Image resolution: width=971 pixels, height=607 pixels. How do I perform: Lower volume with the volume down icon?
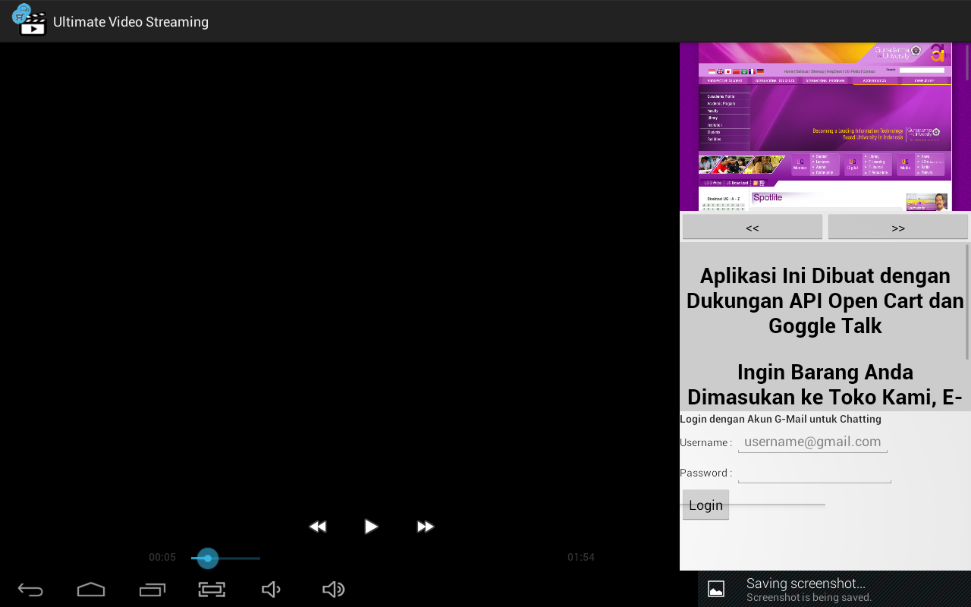click(272, 590)
